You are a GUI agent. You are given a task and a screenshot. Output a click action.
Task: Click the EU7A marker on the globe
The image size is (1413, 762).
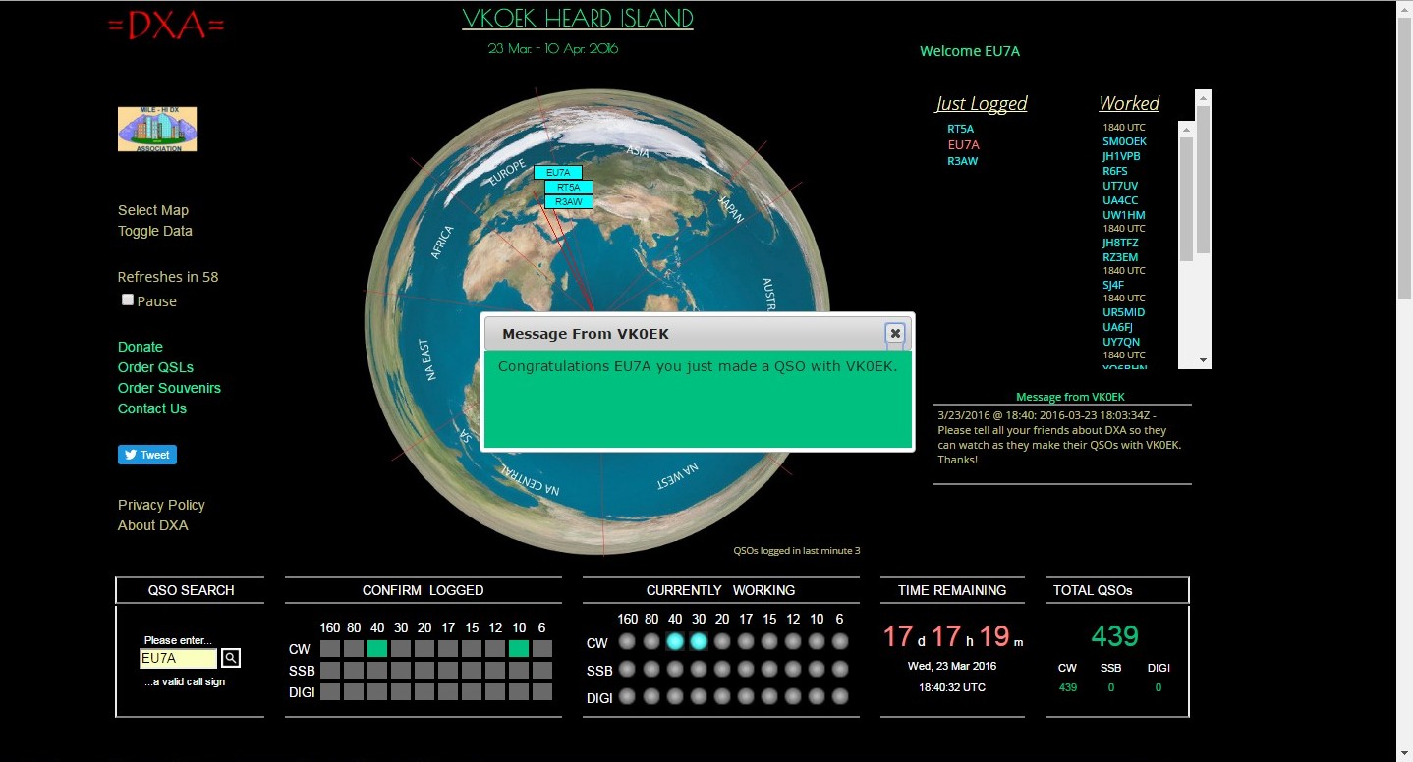click(x=557, y=173)
